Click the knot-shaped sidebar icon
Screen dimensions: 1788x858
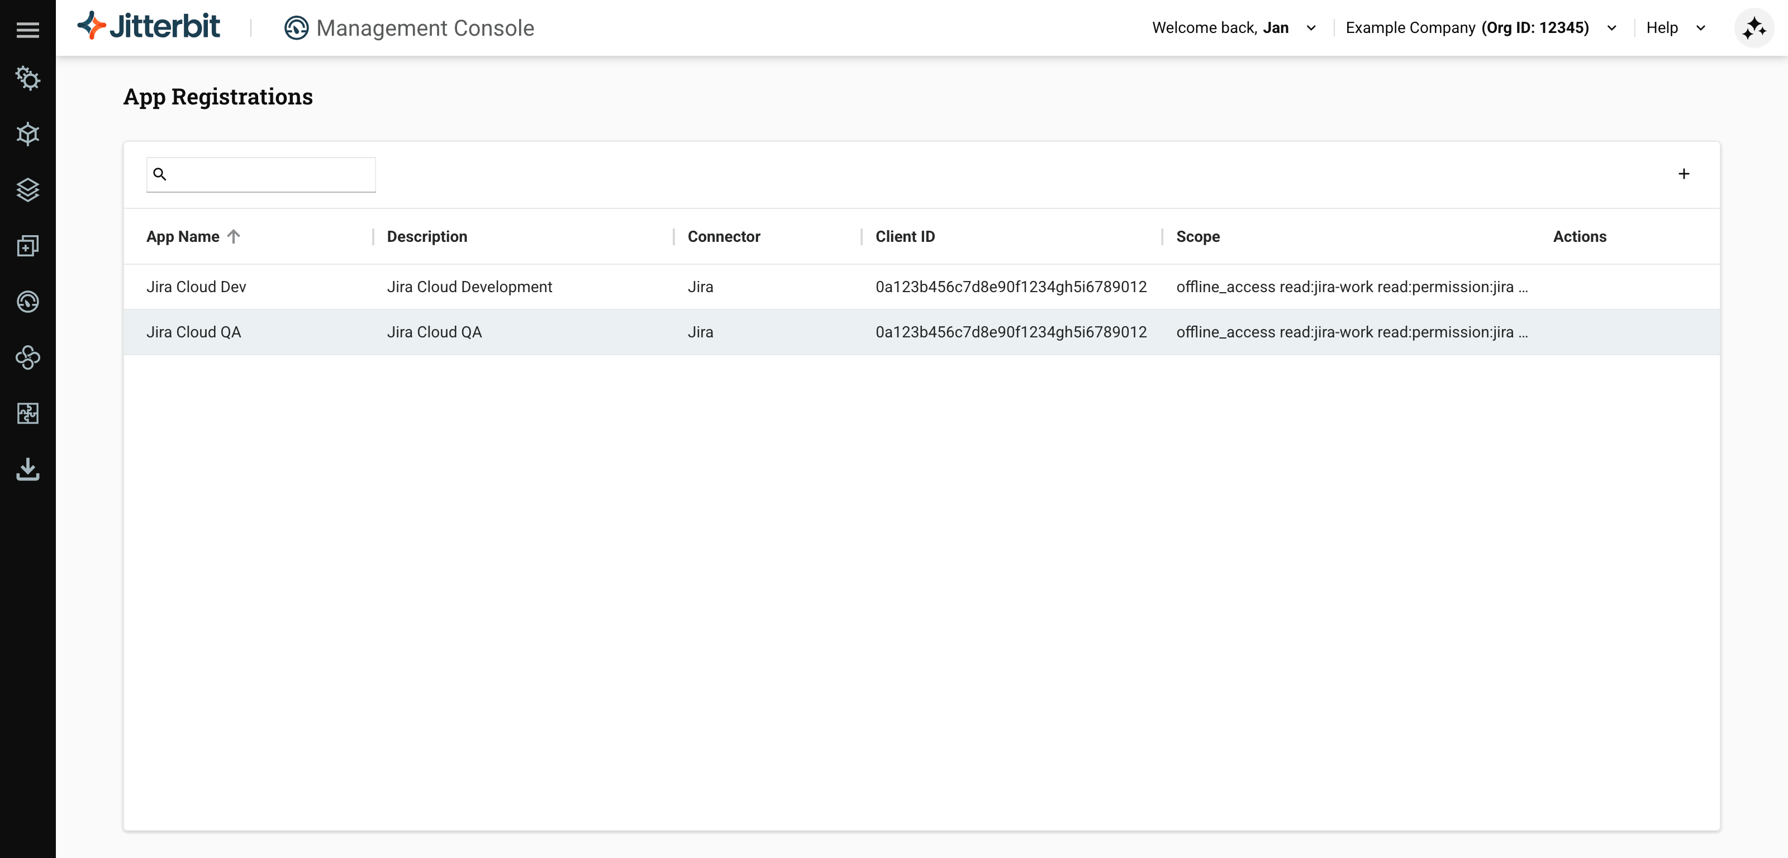tap(28, 357)
